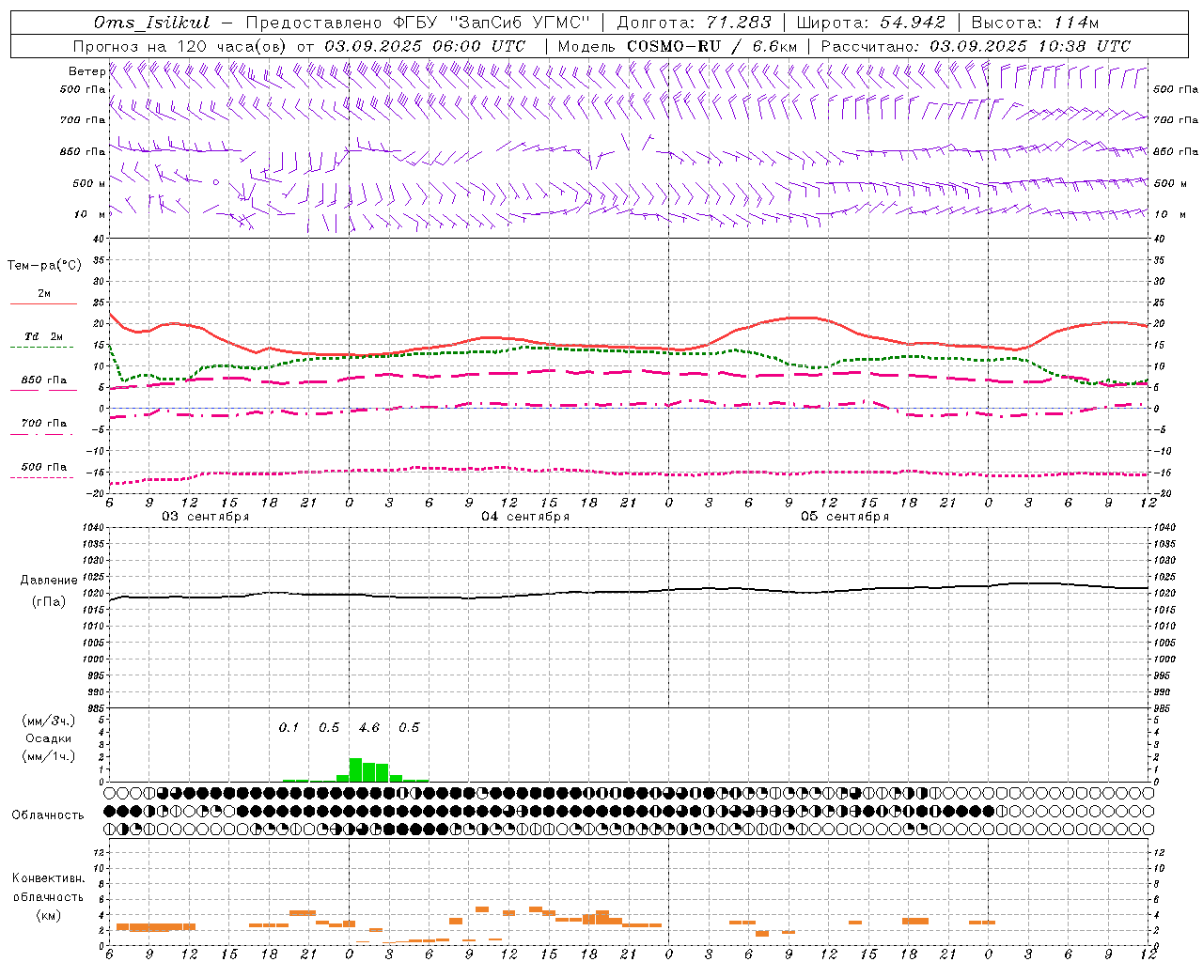This screenshot has height=962, width=1203.
Task: Select the Модель COSMO-RU / 6.6км label
Action: pos(677,46)
